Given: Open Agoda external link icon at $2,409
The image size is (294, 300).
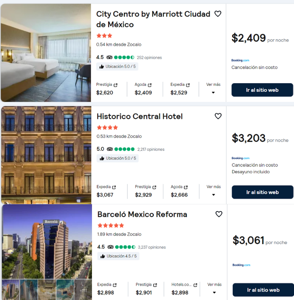Looking at the screenshot, I should point(149,85).
